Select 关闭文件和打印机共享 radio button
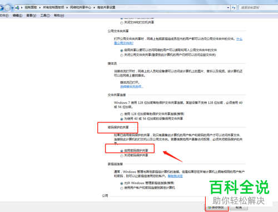Image resolution: width=278 pixels, height=212 pixels. [x=122, y=23]
